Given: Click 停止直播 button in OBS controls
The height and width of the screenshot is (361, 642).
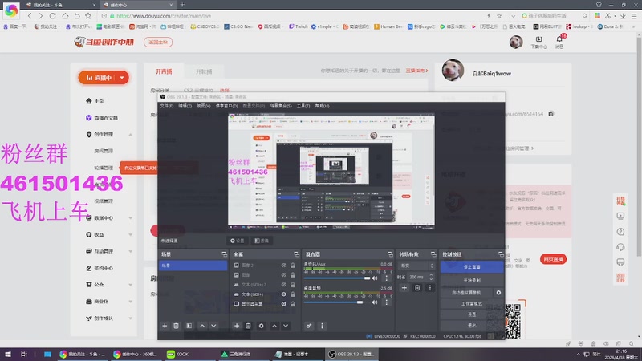Looking at the screenshot, I should click(472, 266).
